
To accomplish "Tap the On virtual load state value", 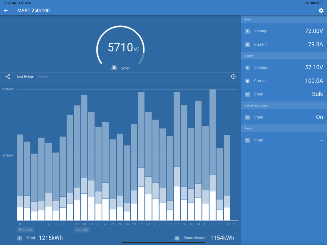I will tap(319, 117).
